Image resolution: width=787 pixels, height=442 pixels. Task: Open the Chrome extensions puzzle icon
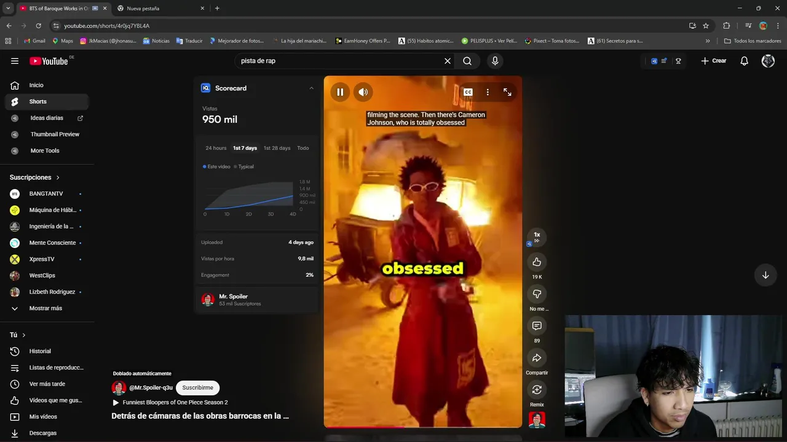click(x=727, y=26)
